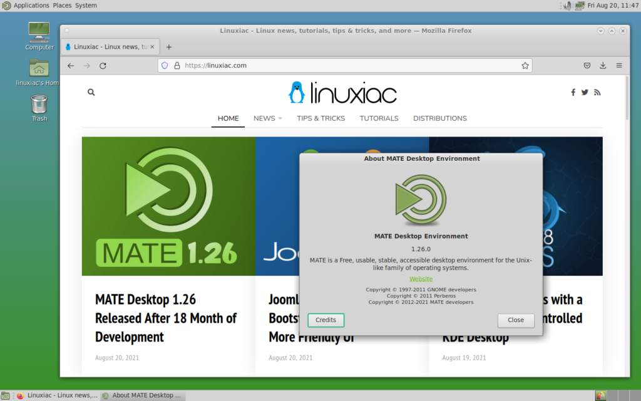The height and width of the screenshot is (401, 641).
Task: Close the Linuxiac browser tab
Action: (152, 46)
